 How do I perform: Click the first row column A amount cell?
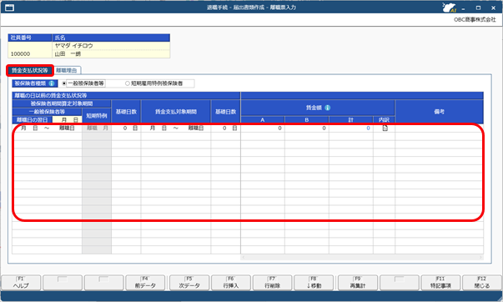click(263, 128)
